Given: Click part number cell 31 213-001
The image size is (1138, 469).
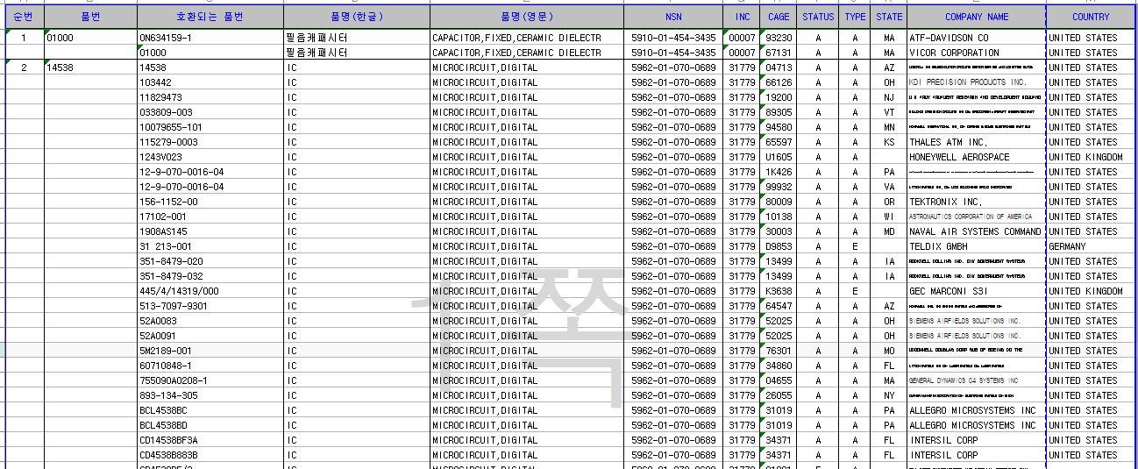Looking at the screenshot, I should point(210,246).
